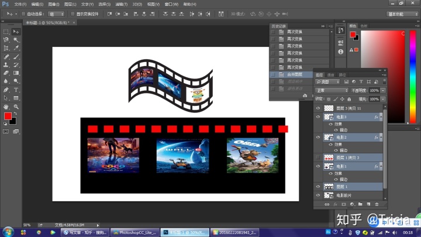Open the 不透明度 opacity slider arrow
This screenshot has width=421, height=237.
383,91
